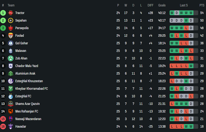This screenshot has width=206, height=132.
Task: Open the Zob Ahan green logo
Action: tap(11, 58)
